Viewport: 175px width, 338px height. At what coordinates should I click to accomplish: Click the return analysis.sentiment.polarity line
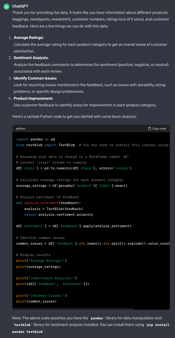click(x=59, y=214)
